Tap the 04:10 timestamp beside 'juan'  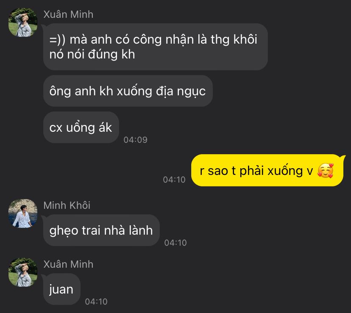pos(96,302)
